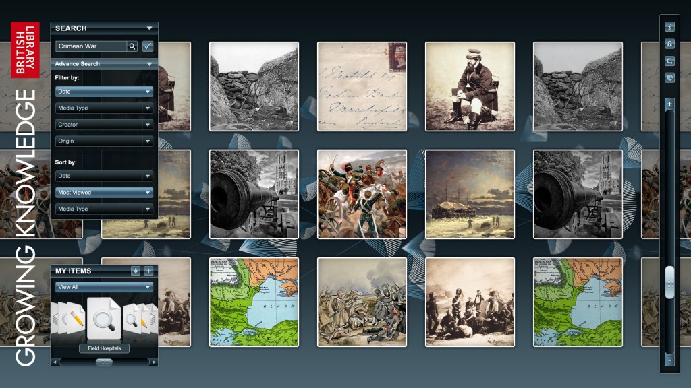Click the British Library logo

pos(25,50)
